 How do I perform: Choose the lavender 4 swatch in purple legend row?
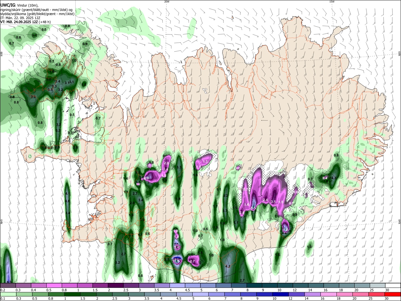(x=177, y=286)
